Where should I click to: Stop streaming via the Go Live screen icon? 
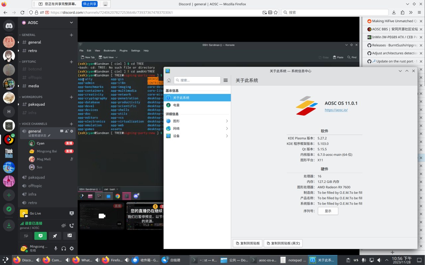point(71,213)
